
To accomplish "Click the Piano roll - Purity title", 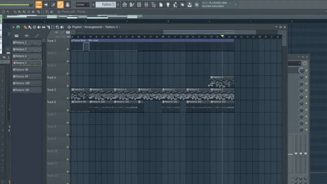I will [x=74, y=12].
